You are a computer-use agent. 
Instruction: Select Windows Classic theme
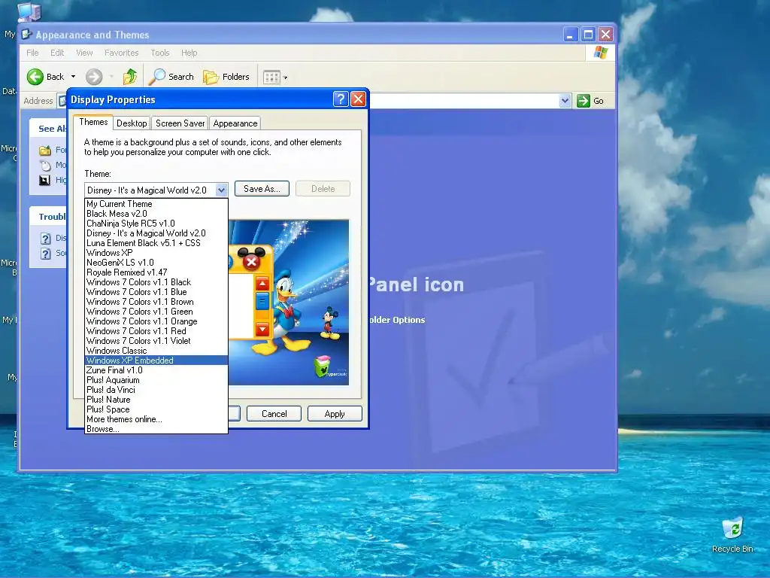(156, 351)
